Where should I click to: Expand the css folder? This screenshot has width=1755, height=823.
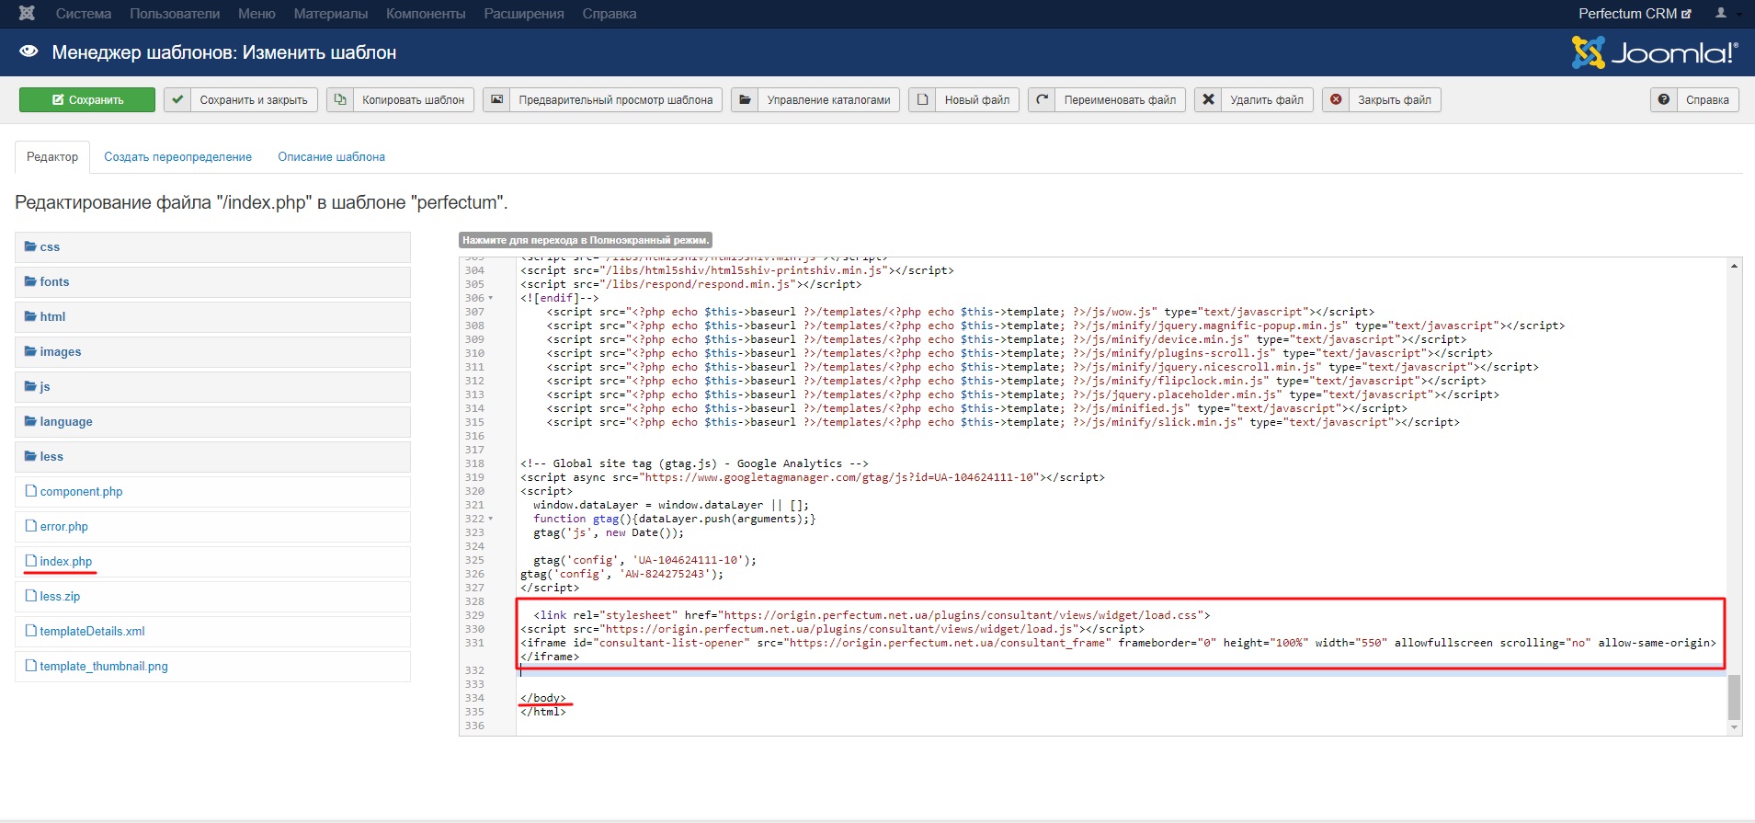point(212,247)
